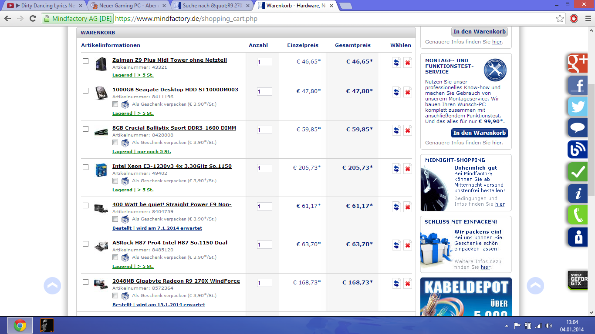Open 2048MB Gigabyte Radeon R9 270X link
This screenshot has height=334, width=595.
pyautogui.click(x=176, y=281)
